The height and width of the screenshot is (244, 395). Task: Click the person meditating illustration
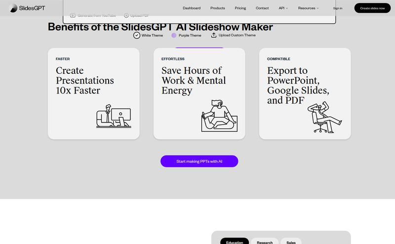click(x=219, y=116)
